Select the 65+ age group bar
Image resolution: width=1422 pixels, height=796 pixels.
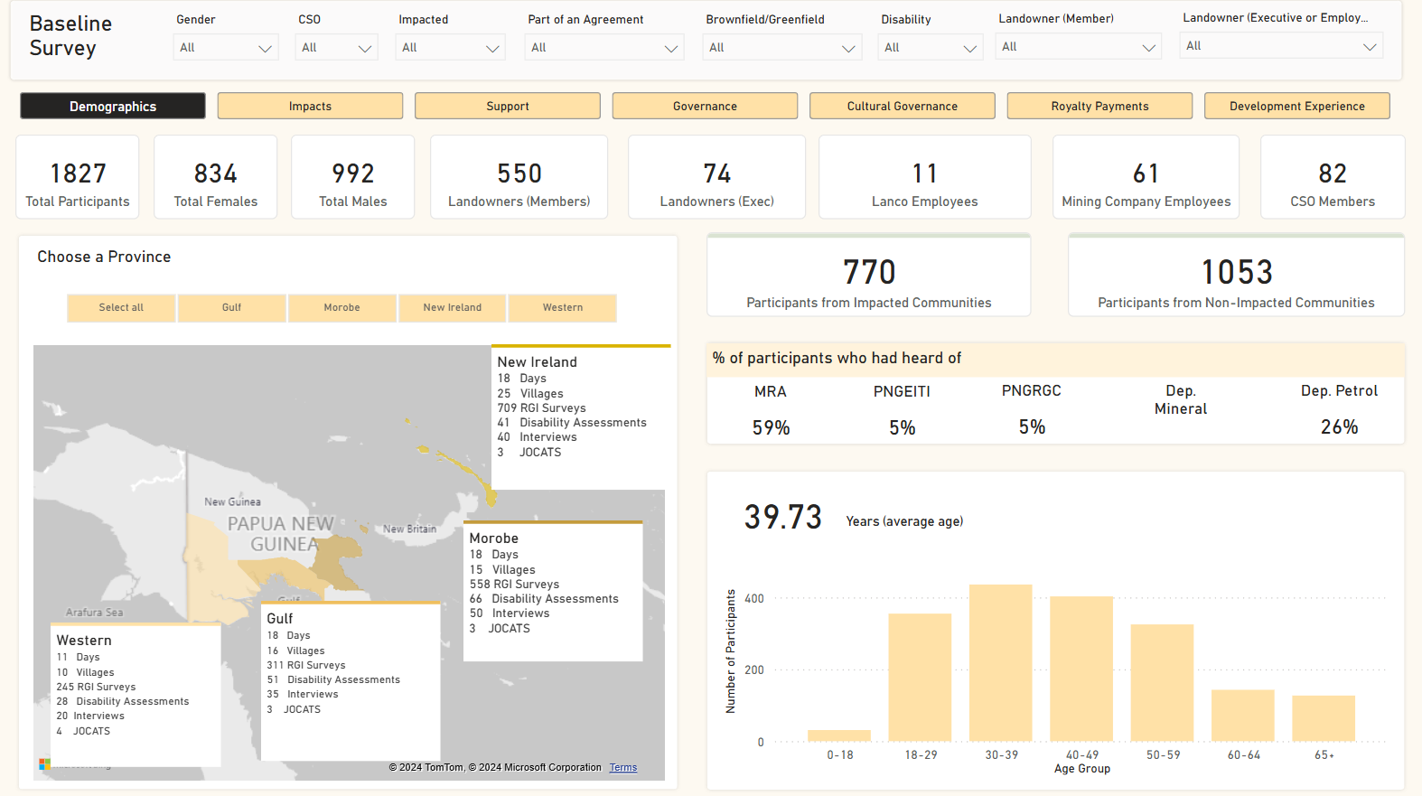point(1324,718)
